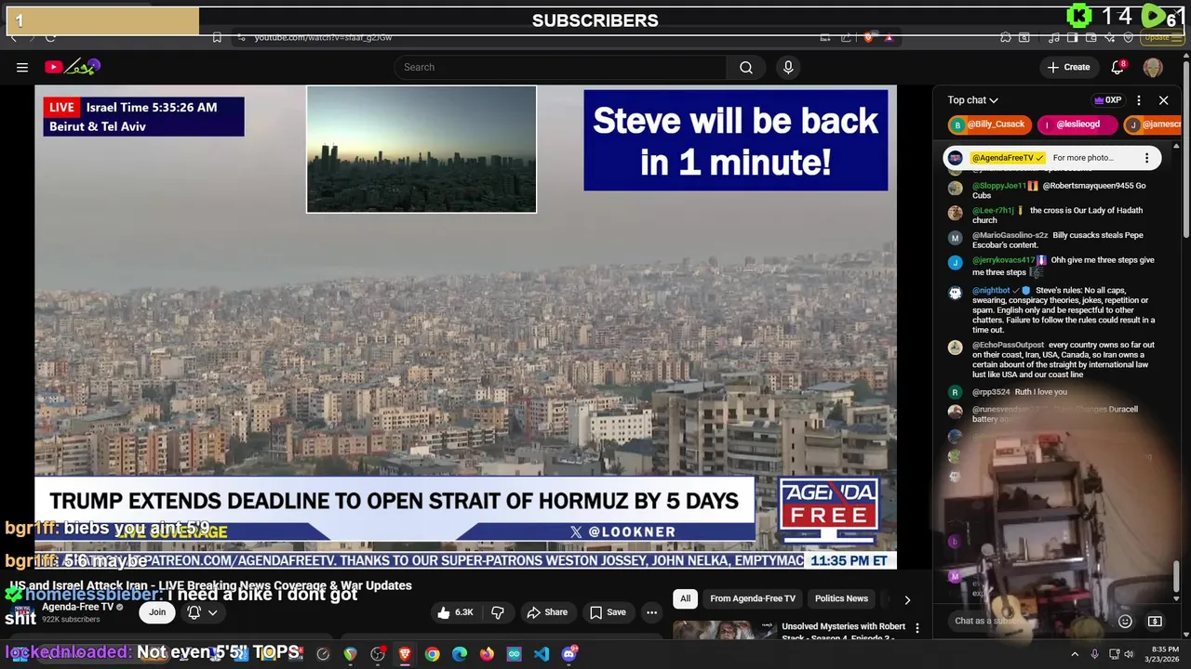This screenshot has height=669, width=1191.
Task: Show next category chips with arrow
Action: [x=907, y=599]
